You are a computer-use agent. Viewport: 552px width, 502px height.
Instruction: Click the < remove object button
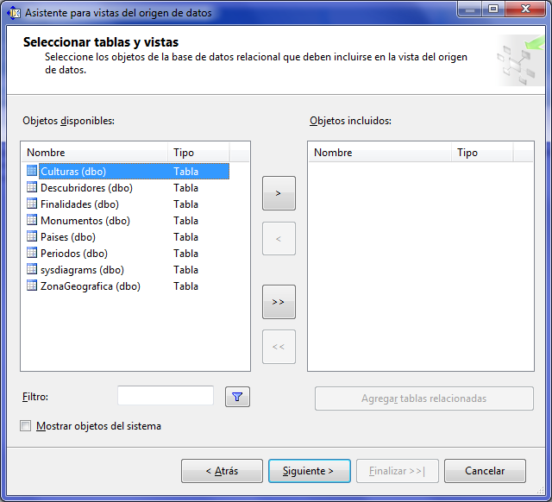279,239
